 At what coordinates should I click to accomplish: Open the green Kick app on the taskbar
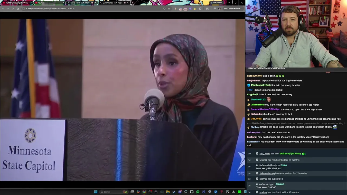(x=239, y=192)
